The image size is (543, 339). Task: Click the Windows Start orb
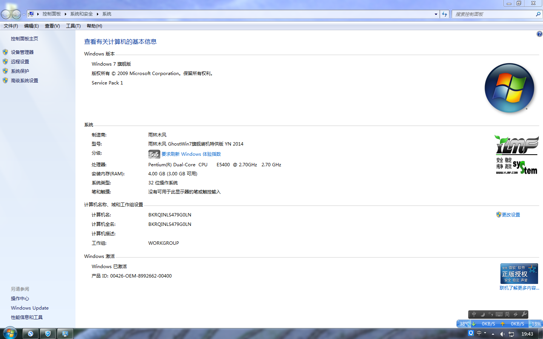(x=10, y=333)
